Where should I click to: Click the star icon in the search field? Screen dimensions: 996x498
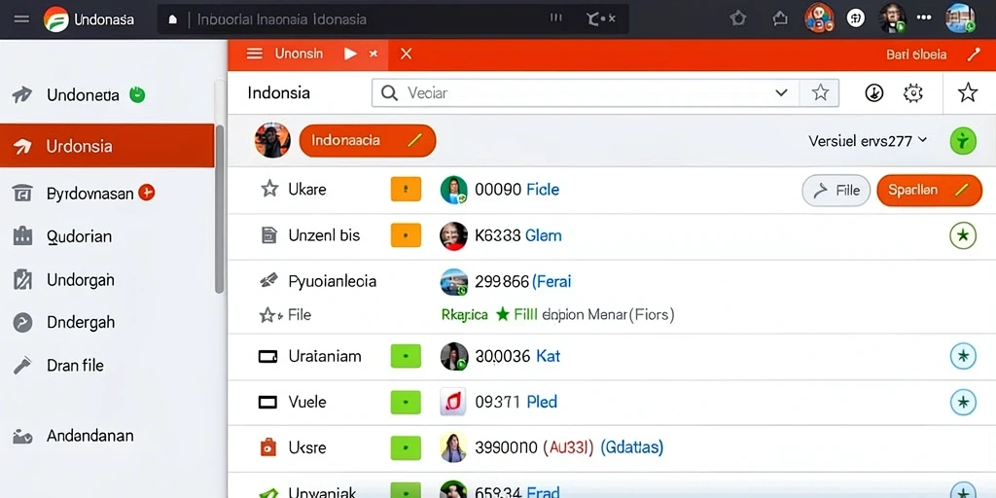(x=820, y=93)
